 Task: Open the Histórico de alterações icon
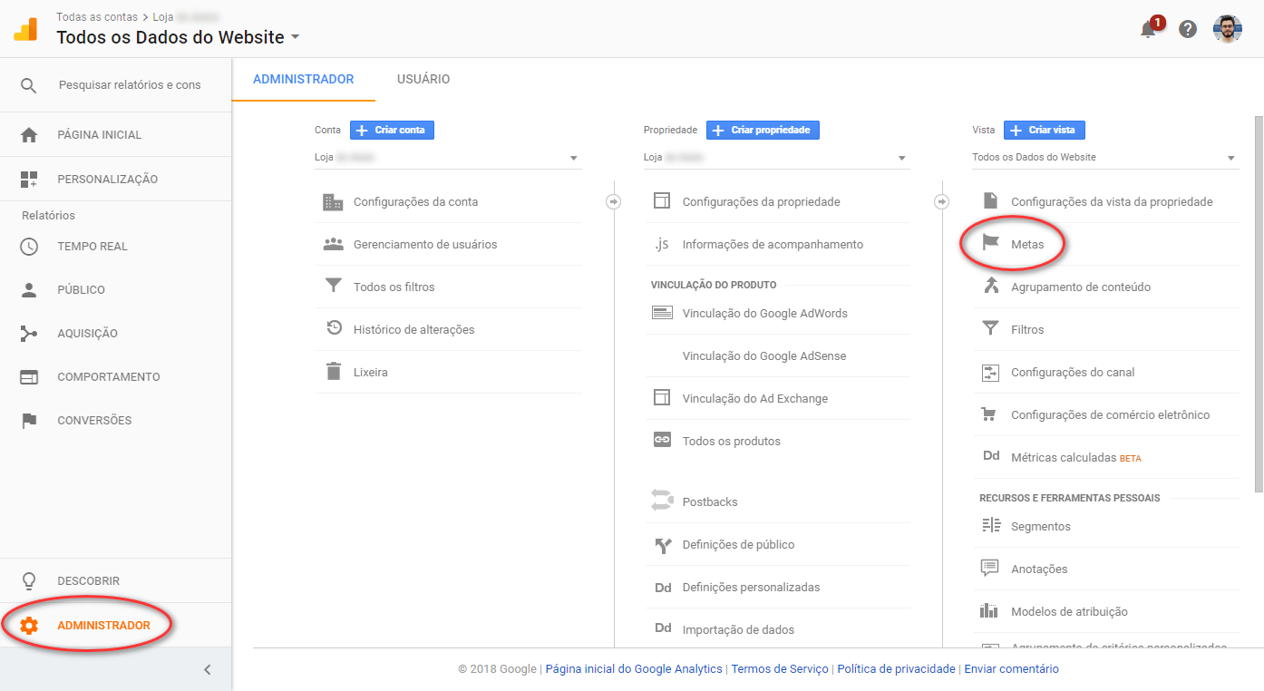coord(334,329)
